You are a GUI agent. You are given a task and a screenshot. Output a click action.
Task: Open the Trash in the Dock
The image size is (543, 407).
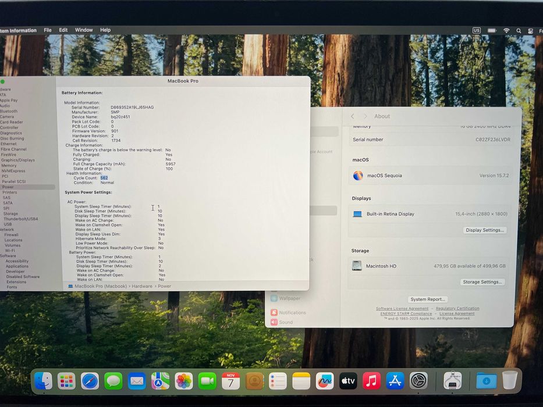(510, 380)
